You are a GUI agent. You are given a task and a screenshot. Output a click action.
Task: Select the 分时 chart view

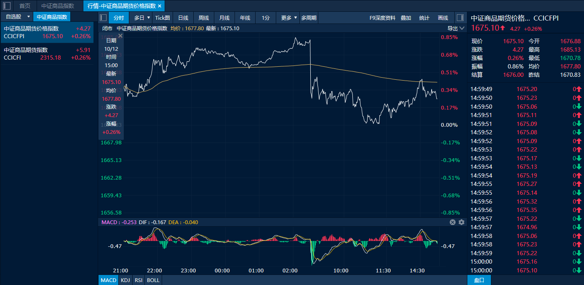point(119,18)
